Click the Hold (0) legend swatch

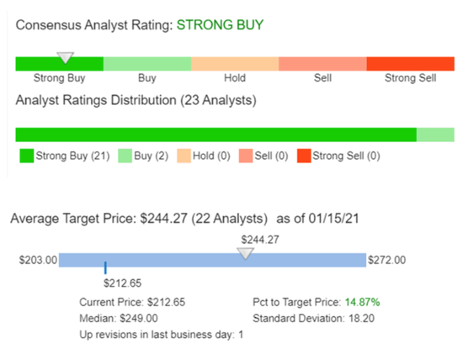coord(184,156)
